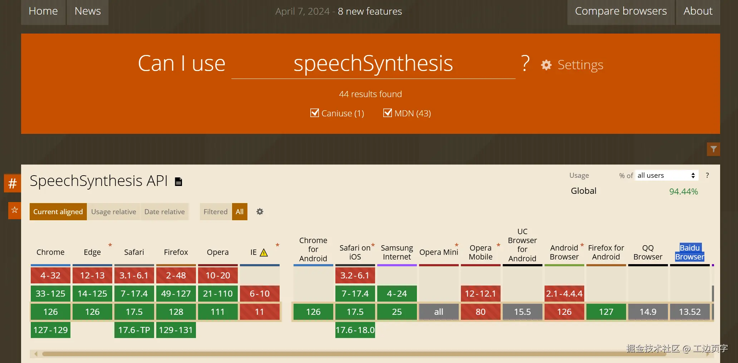Star the SpeechSynthesis API feature

pos(15,210)
